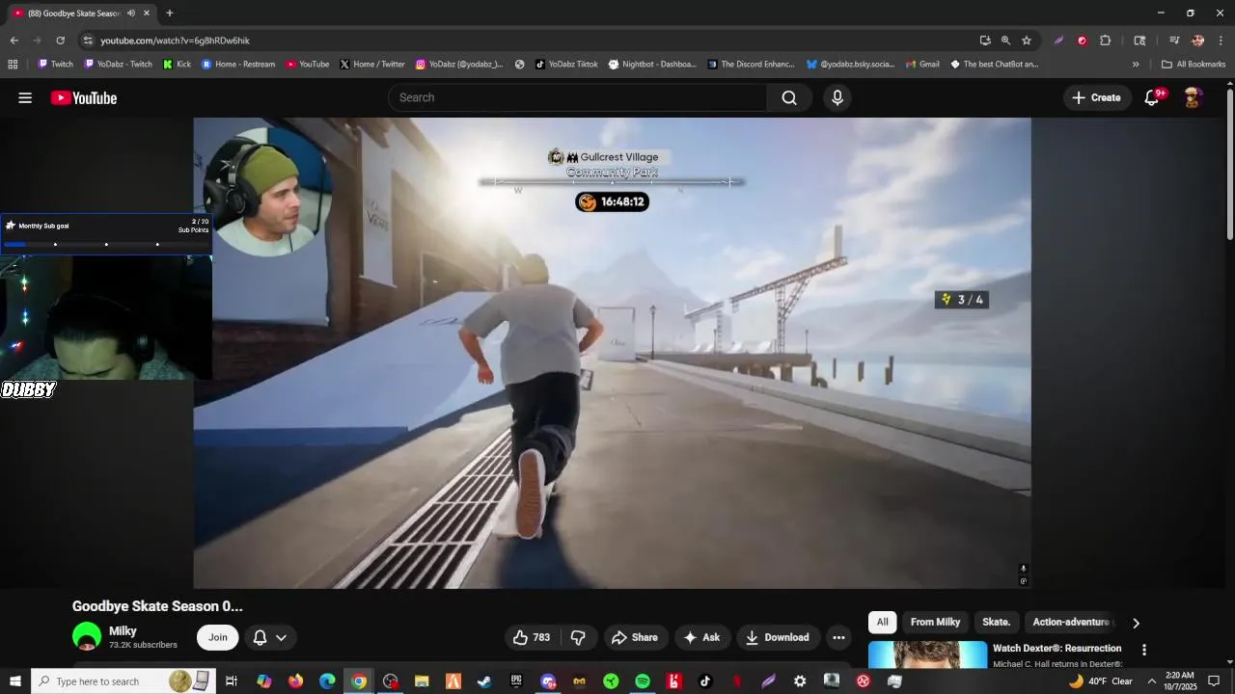This screenshot has width=1235, height=694.
Task: Select the All filter chip
Action: [x=882, y=622]
